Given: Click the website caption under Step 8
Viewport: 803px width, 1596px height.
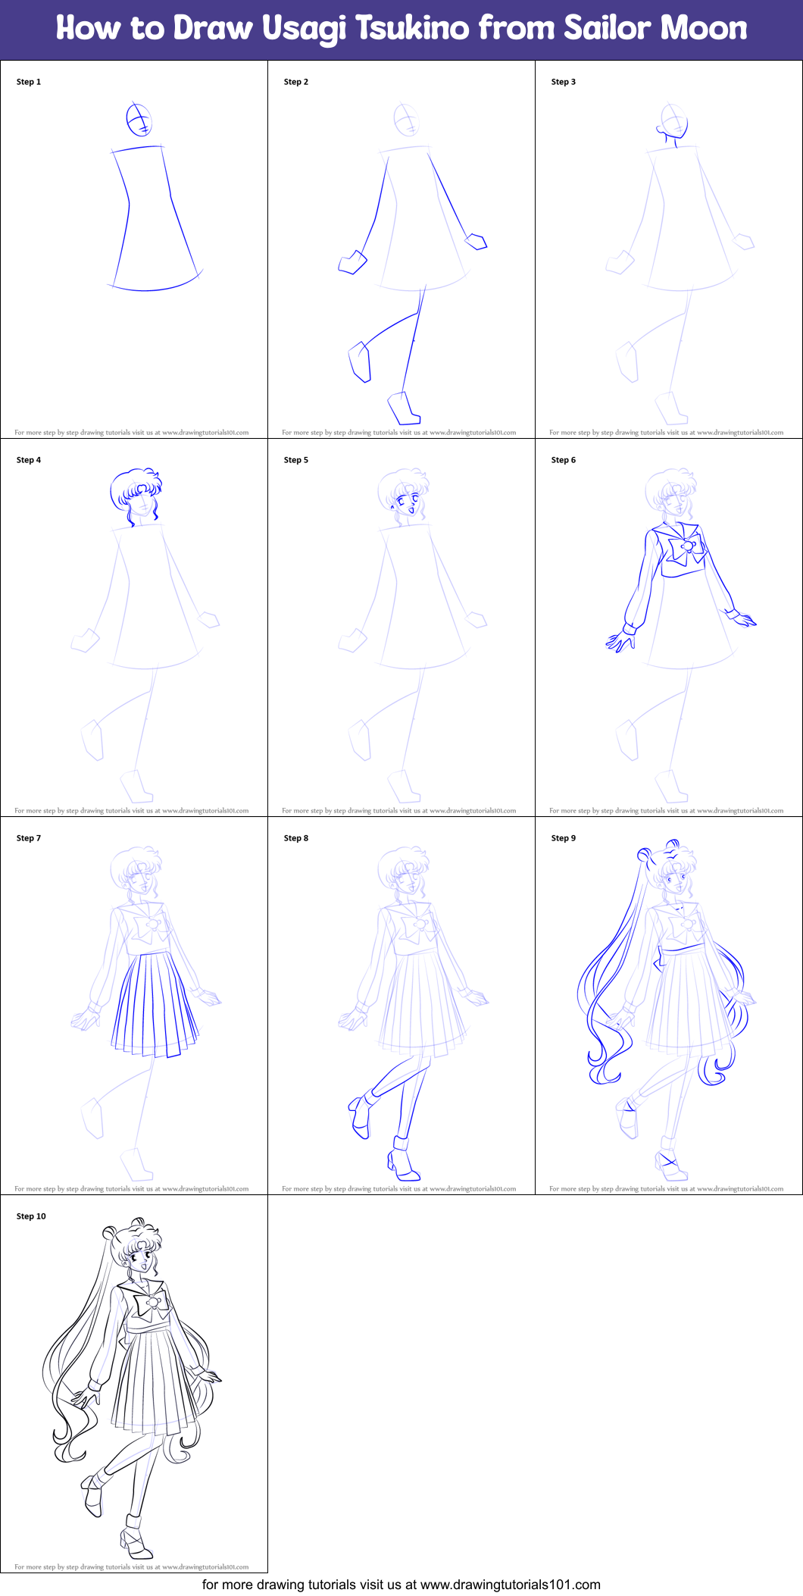Looking at the screenshot, I should [x=399, y=1189].
